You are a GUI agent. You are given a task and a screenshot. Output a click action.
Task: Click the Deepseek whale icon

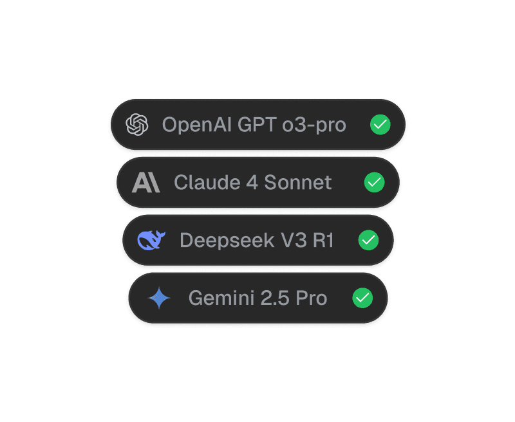point(150,241)
